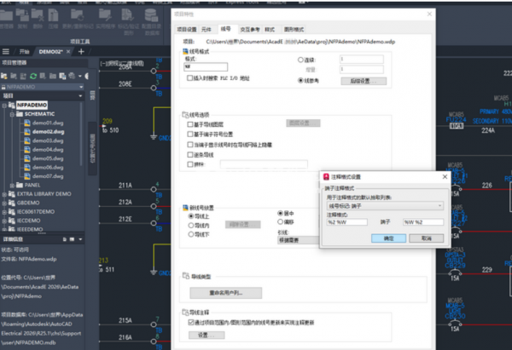Close the DEMO02 drawing tab
This screenshot has height=350, width=512.
68,52
